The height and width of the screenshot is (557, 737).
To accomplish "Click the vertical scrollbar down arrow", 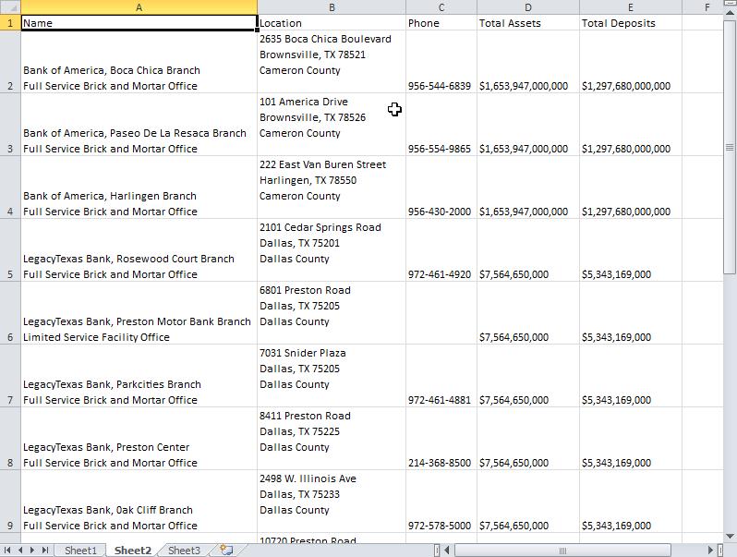I will click(x=730, y=535).
